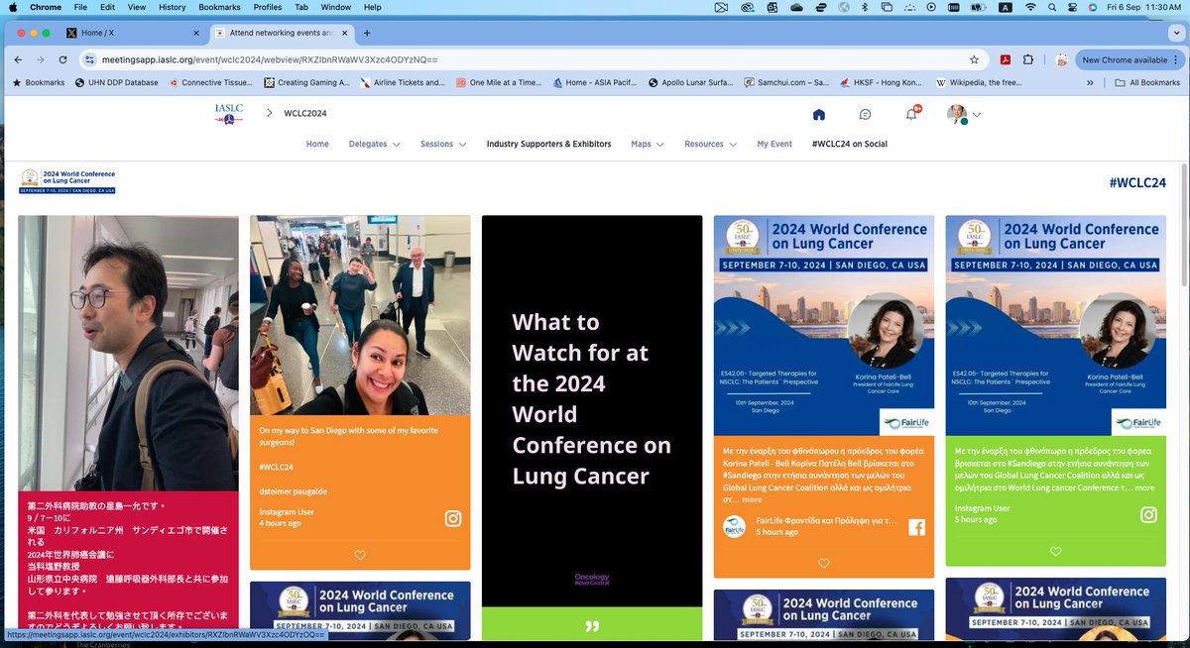
Task: Click the #WCLC24 heading on the right
Action: tap(1137, 182)
